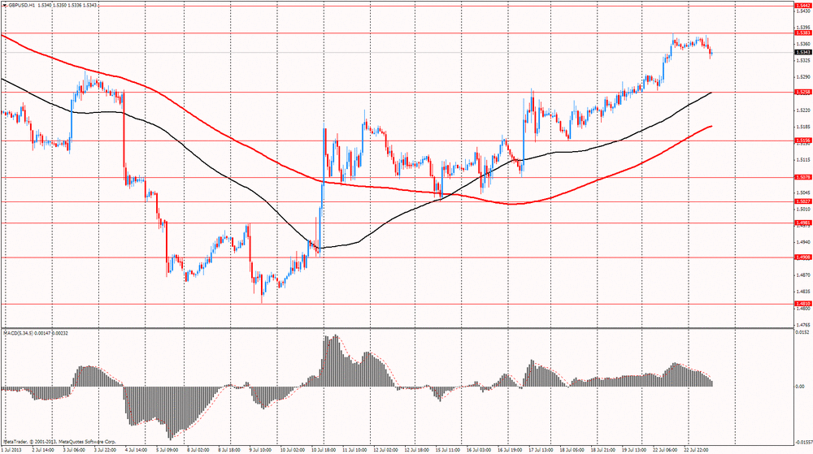Select the 1.5027 red price level label
813x454 pixels.
tap(802, 201)
